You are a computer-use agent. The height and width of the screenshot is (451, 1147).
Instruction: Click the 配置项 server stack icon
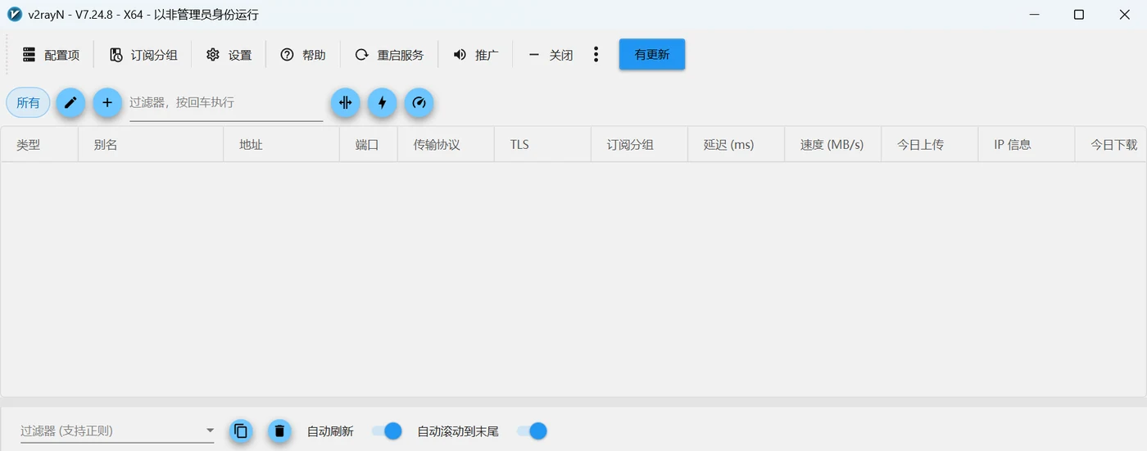29,55
